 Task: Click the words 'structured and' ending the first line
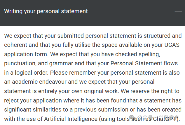coord(163,36)
